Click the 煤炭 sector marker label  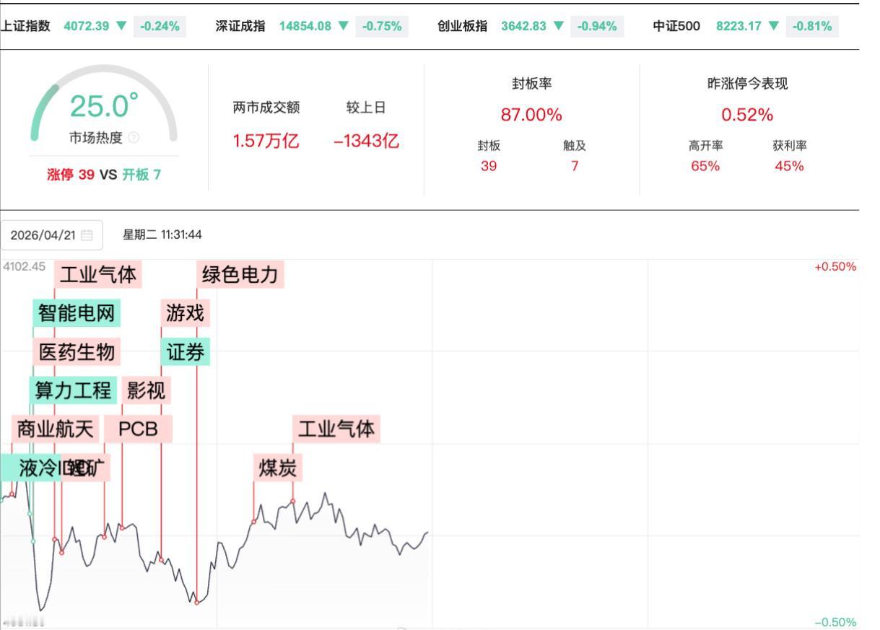point(278,468)
